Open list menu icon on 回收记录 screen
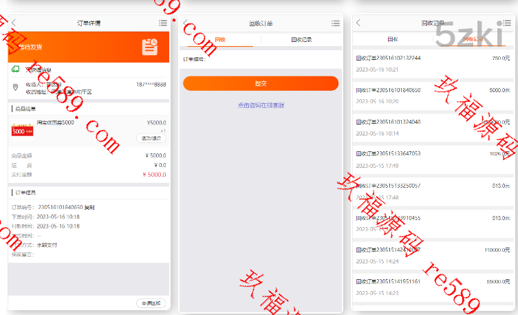518x315 pixels. tap(508, 23)
